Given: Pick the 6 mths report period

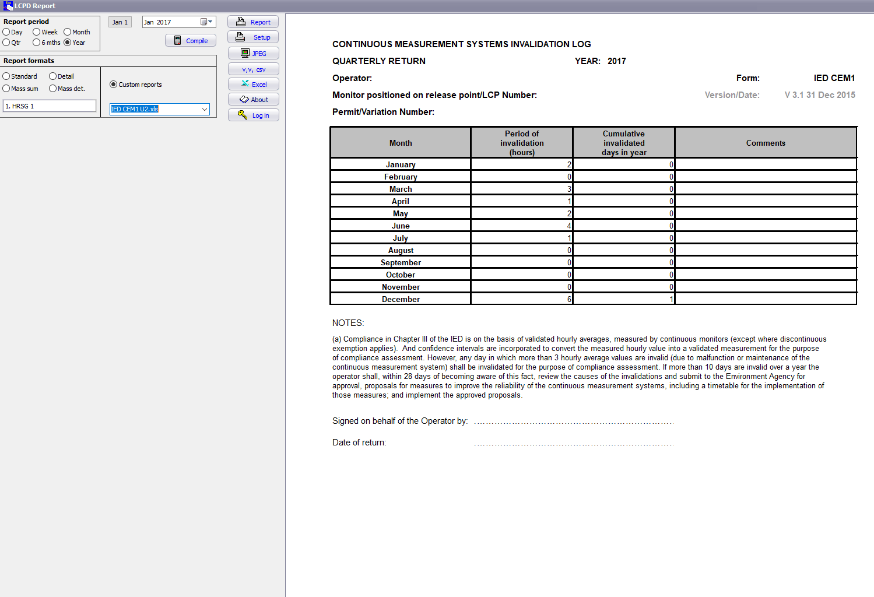Looking at the screenshot, I should click(37, 43).
